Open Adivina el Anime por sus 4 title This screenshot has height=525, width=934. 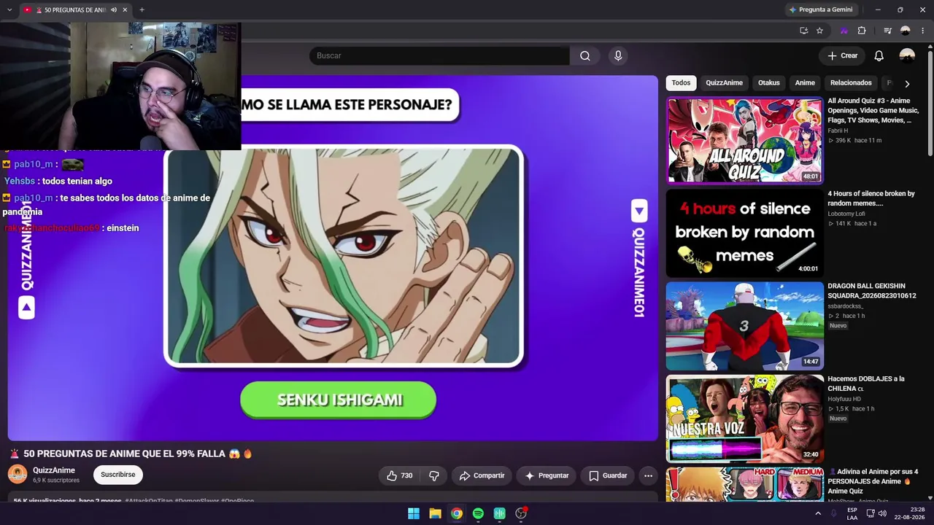point(873,481)
